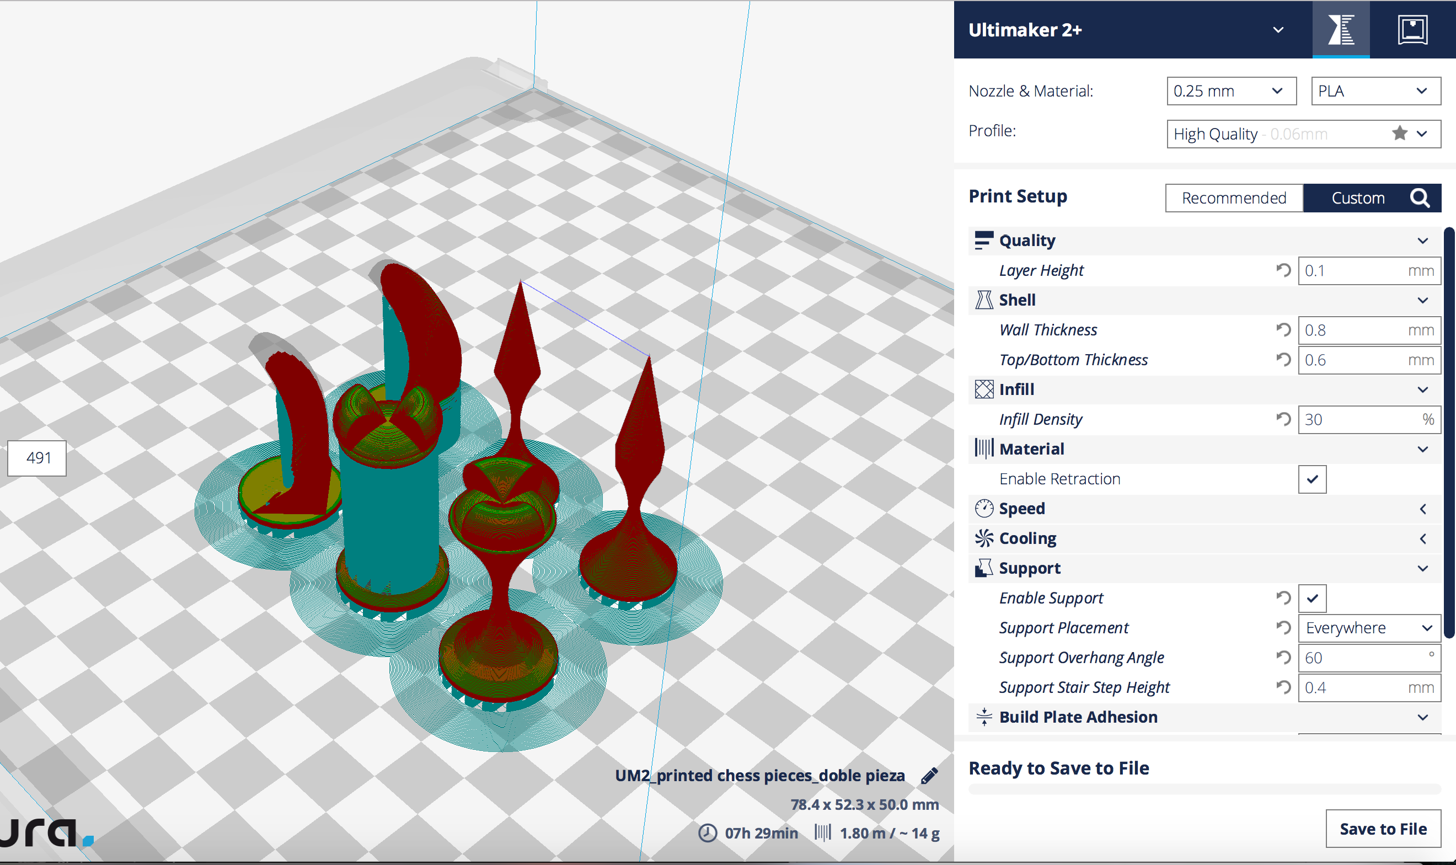Collapse the Material section chevron
Viewport: 1456px width, 865px height.
[x=1422, y=449]
